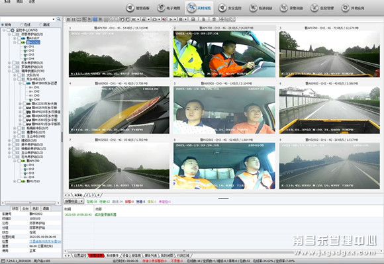Click the search magnifier icon above vehicle tree

(x=58, y=19)
